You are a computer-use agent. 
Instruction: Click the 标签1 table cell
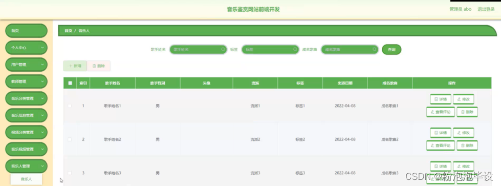300,106
